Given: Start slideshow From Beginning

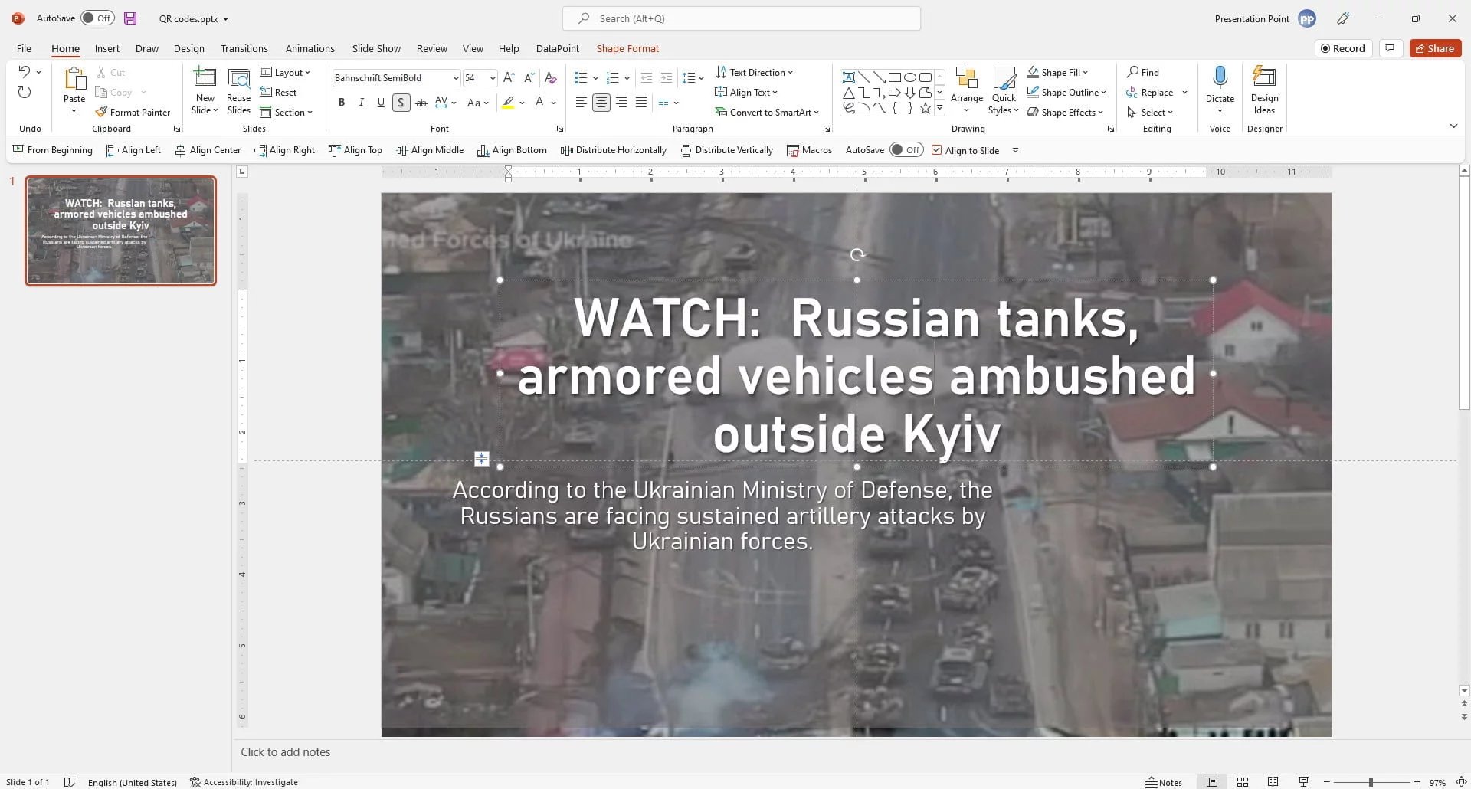Looking at the screenshot, I should (x=52, y=150).
